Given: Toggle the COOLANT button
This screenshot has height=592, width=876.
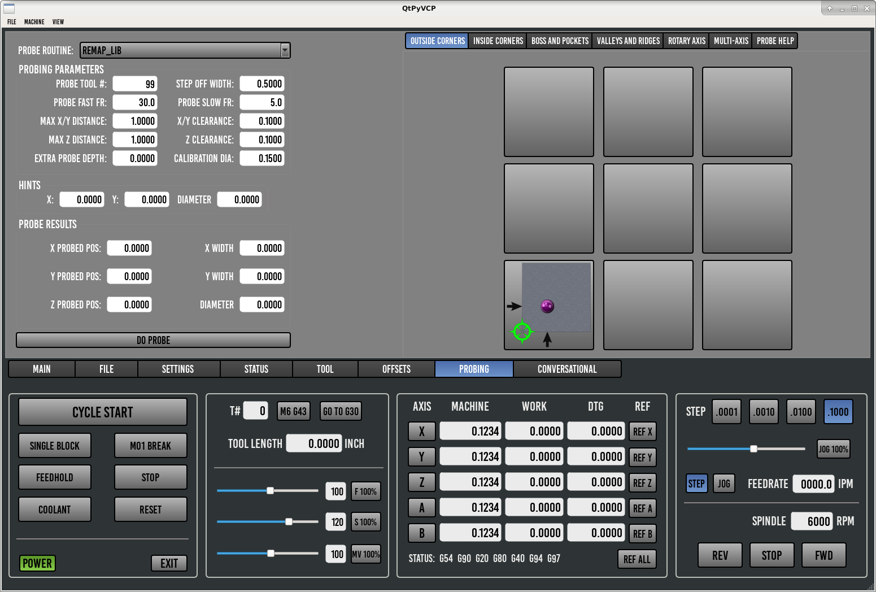Looking at the screenshot, I should tap(55, 510).
